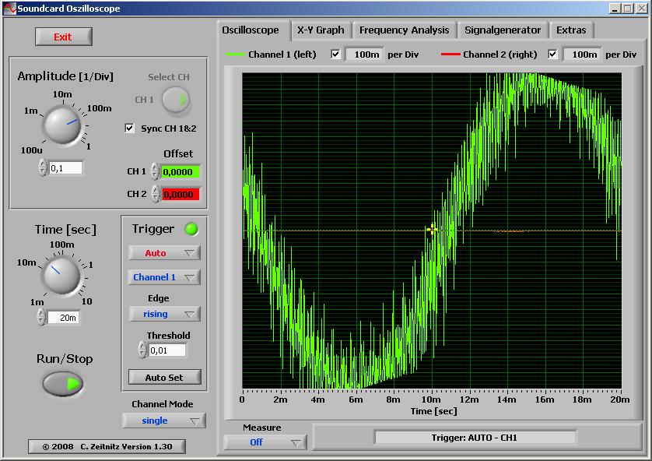This screenshot has height=461, width=652.
Task: Open the trigger mode Auto dropdown
Action: pyautogui.click(x=164, y=253)
